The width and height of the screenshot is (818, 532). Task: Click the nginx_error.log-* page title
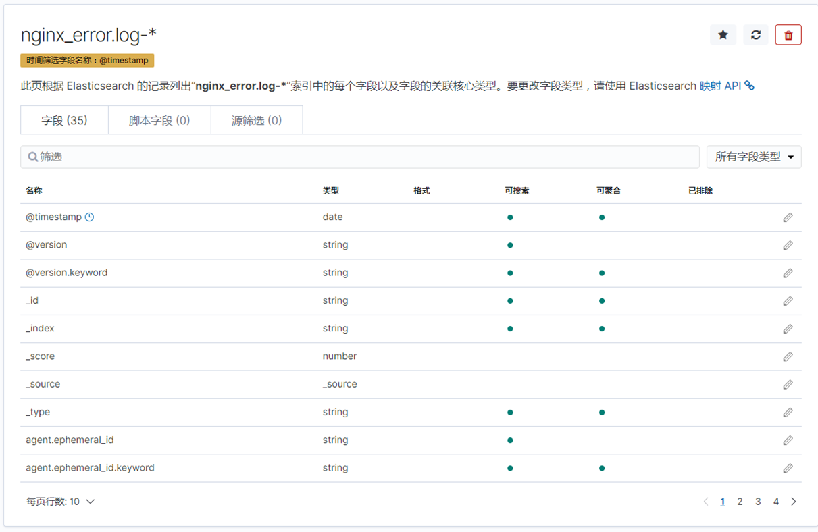(88, 35)
